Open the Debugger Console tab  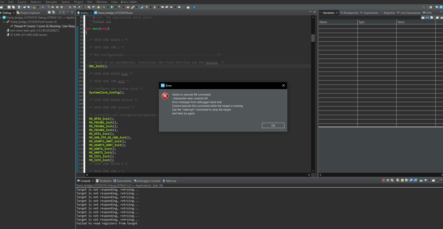click(x=149, y=181)
